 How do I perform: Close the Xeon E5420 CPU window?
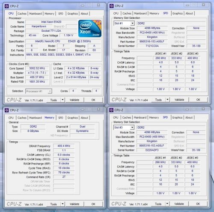click(98, 5)
